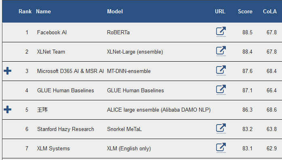Click the CoLA column header
The image size is (282, 160).
pyautogui.click(x=270, y=11)
